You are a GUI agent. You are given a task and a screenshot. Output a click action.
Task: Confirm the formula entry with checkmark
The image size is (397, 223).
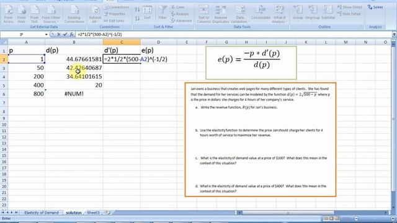pos(65,35)
